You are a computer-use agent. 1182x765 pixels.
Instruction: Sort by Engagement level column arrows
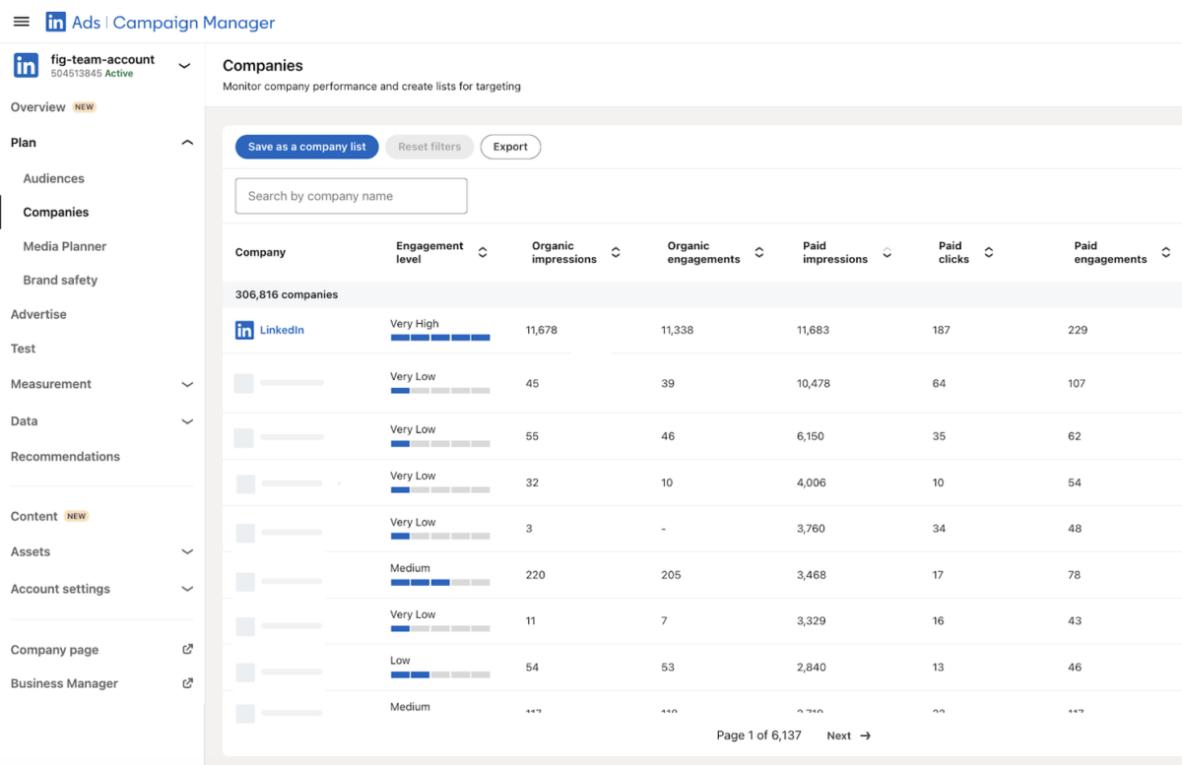click(x=483, y=253)
